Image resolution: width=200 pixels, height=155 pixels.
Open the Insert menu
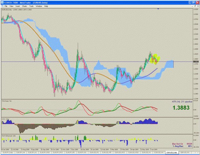pos(18,6)
